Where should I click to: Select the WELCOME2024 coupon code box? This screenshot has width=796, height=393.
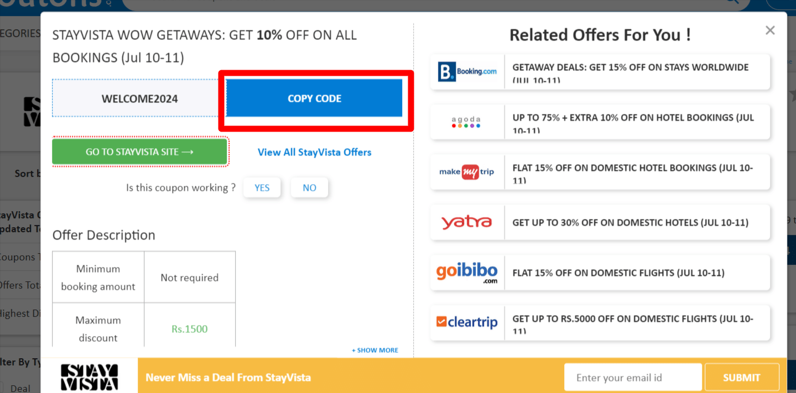click(x=139, y=98)
